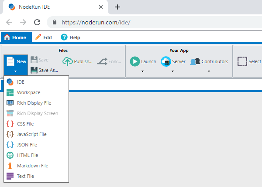Click the green Launch play icon
The height and width of the screenshot is (187, 262).
135,61
